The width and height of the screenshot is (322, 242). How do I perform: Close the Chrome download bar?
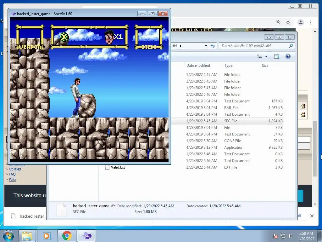pos(312,216)
